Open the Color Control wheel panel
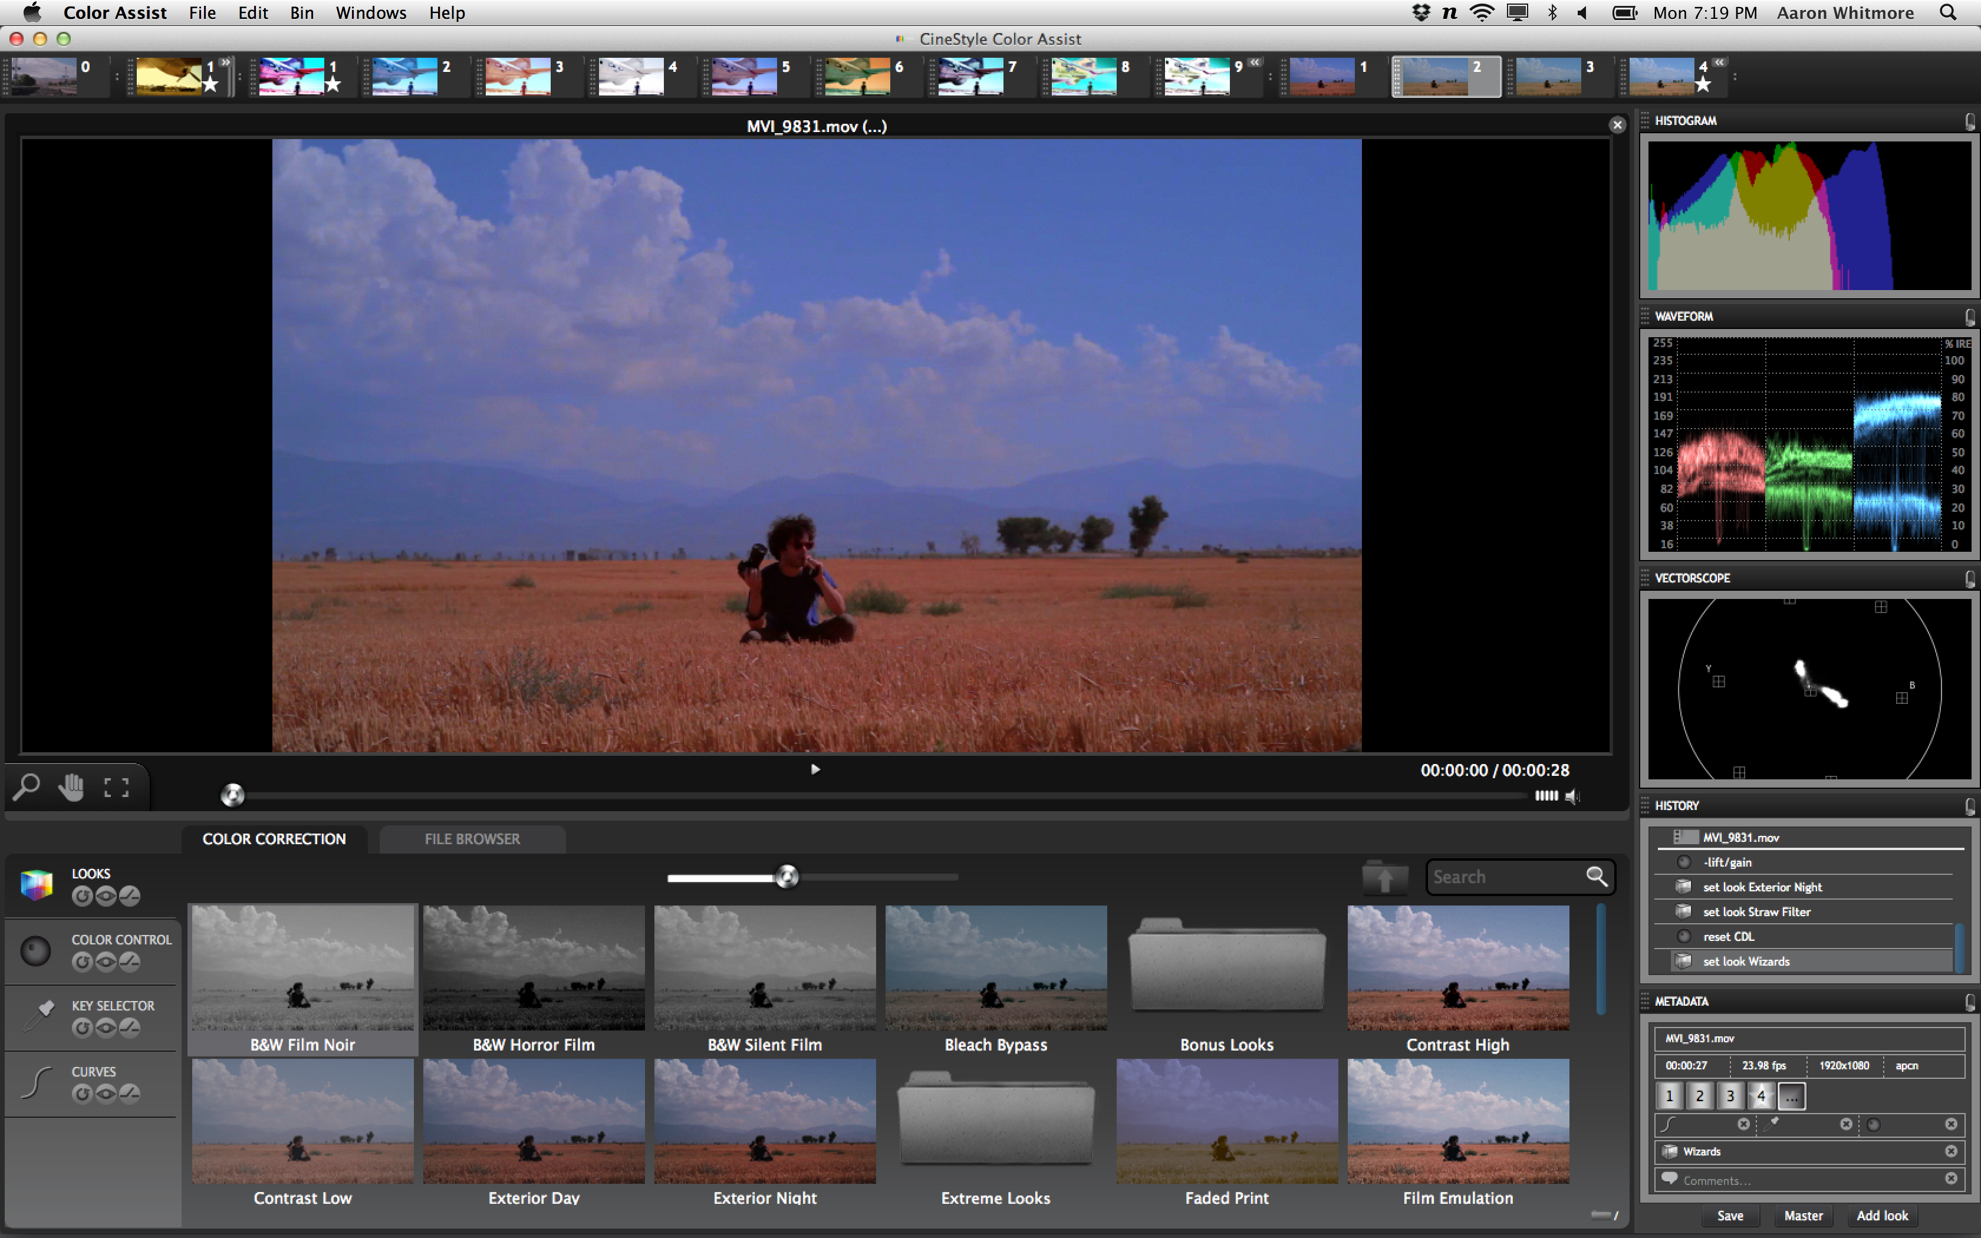The width and height of the screenshot is (1981, 1238). [x=35, y=951]
